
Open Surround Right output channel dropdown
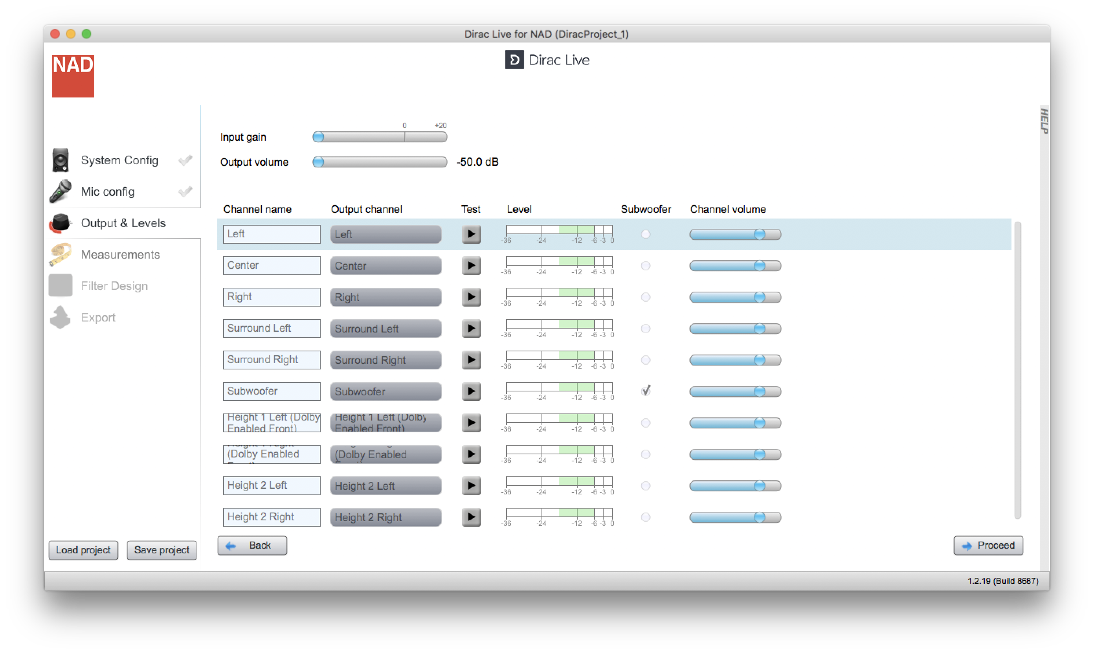click(x=385, y=360)
